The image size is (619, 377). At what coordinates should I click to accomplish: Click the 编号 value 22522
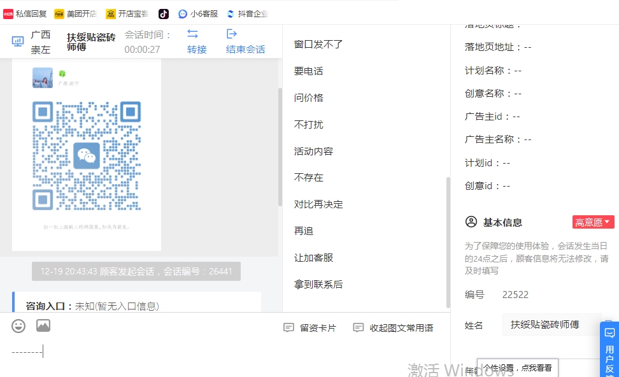pos(515,295)
